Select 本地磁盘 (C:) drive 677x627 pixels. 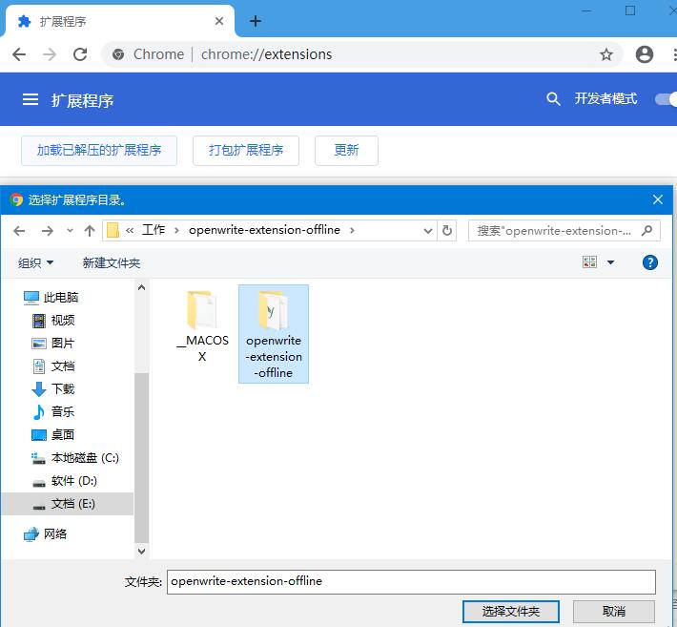75,458
